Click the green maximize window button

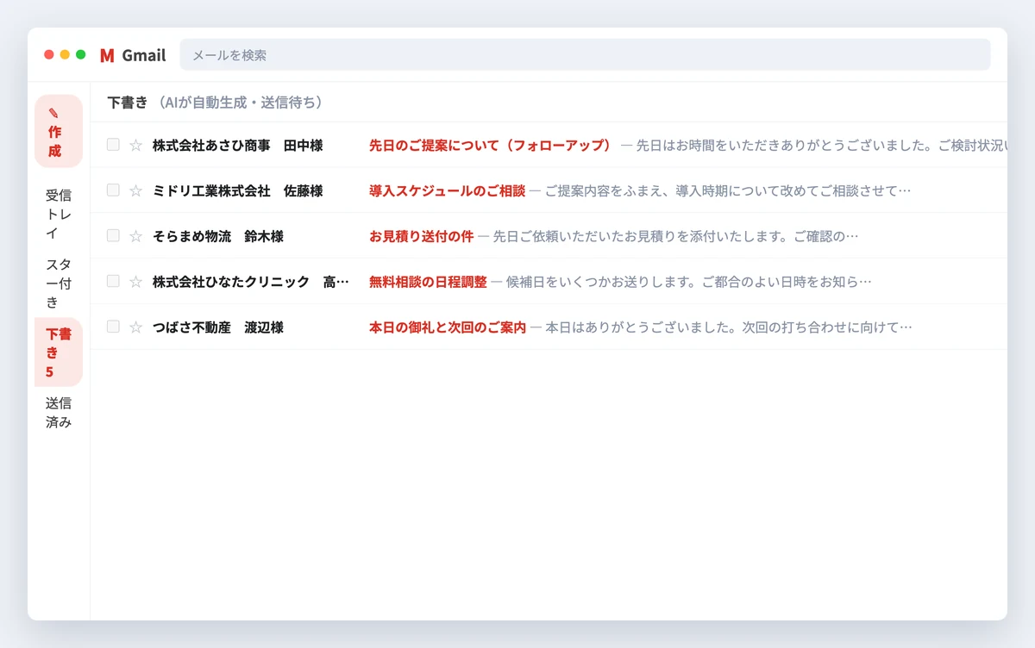click(81, 54)
